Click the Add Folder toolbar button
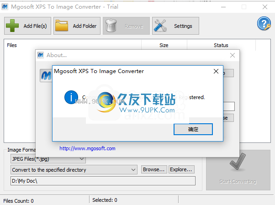 77,26
